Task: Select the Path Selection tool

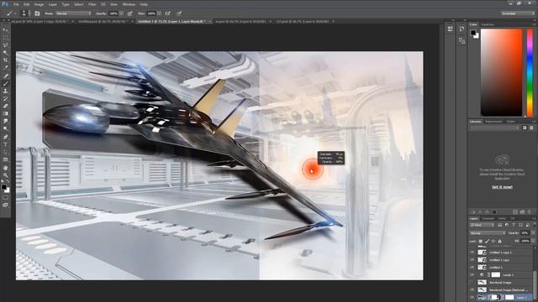Action: [x=5, y=152]
